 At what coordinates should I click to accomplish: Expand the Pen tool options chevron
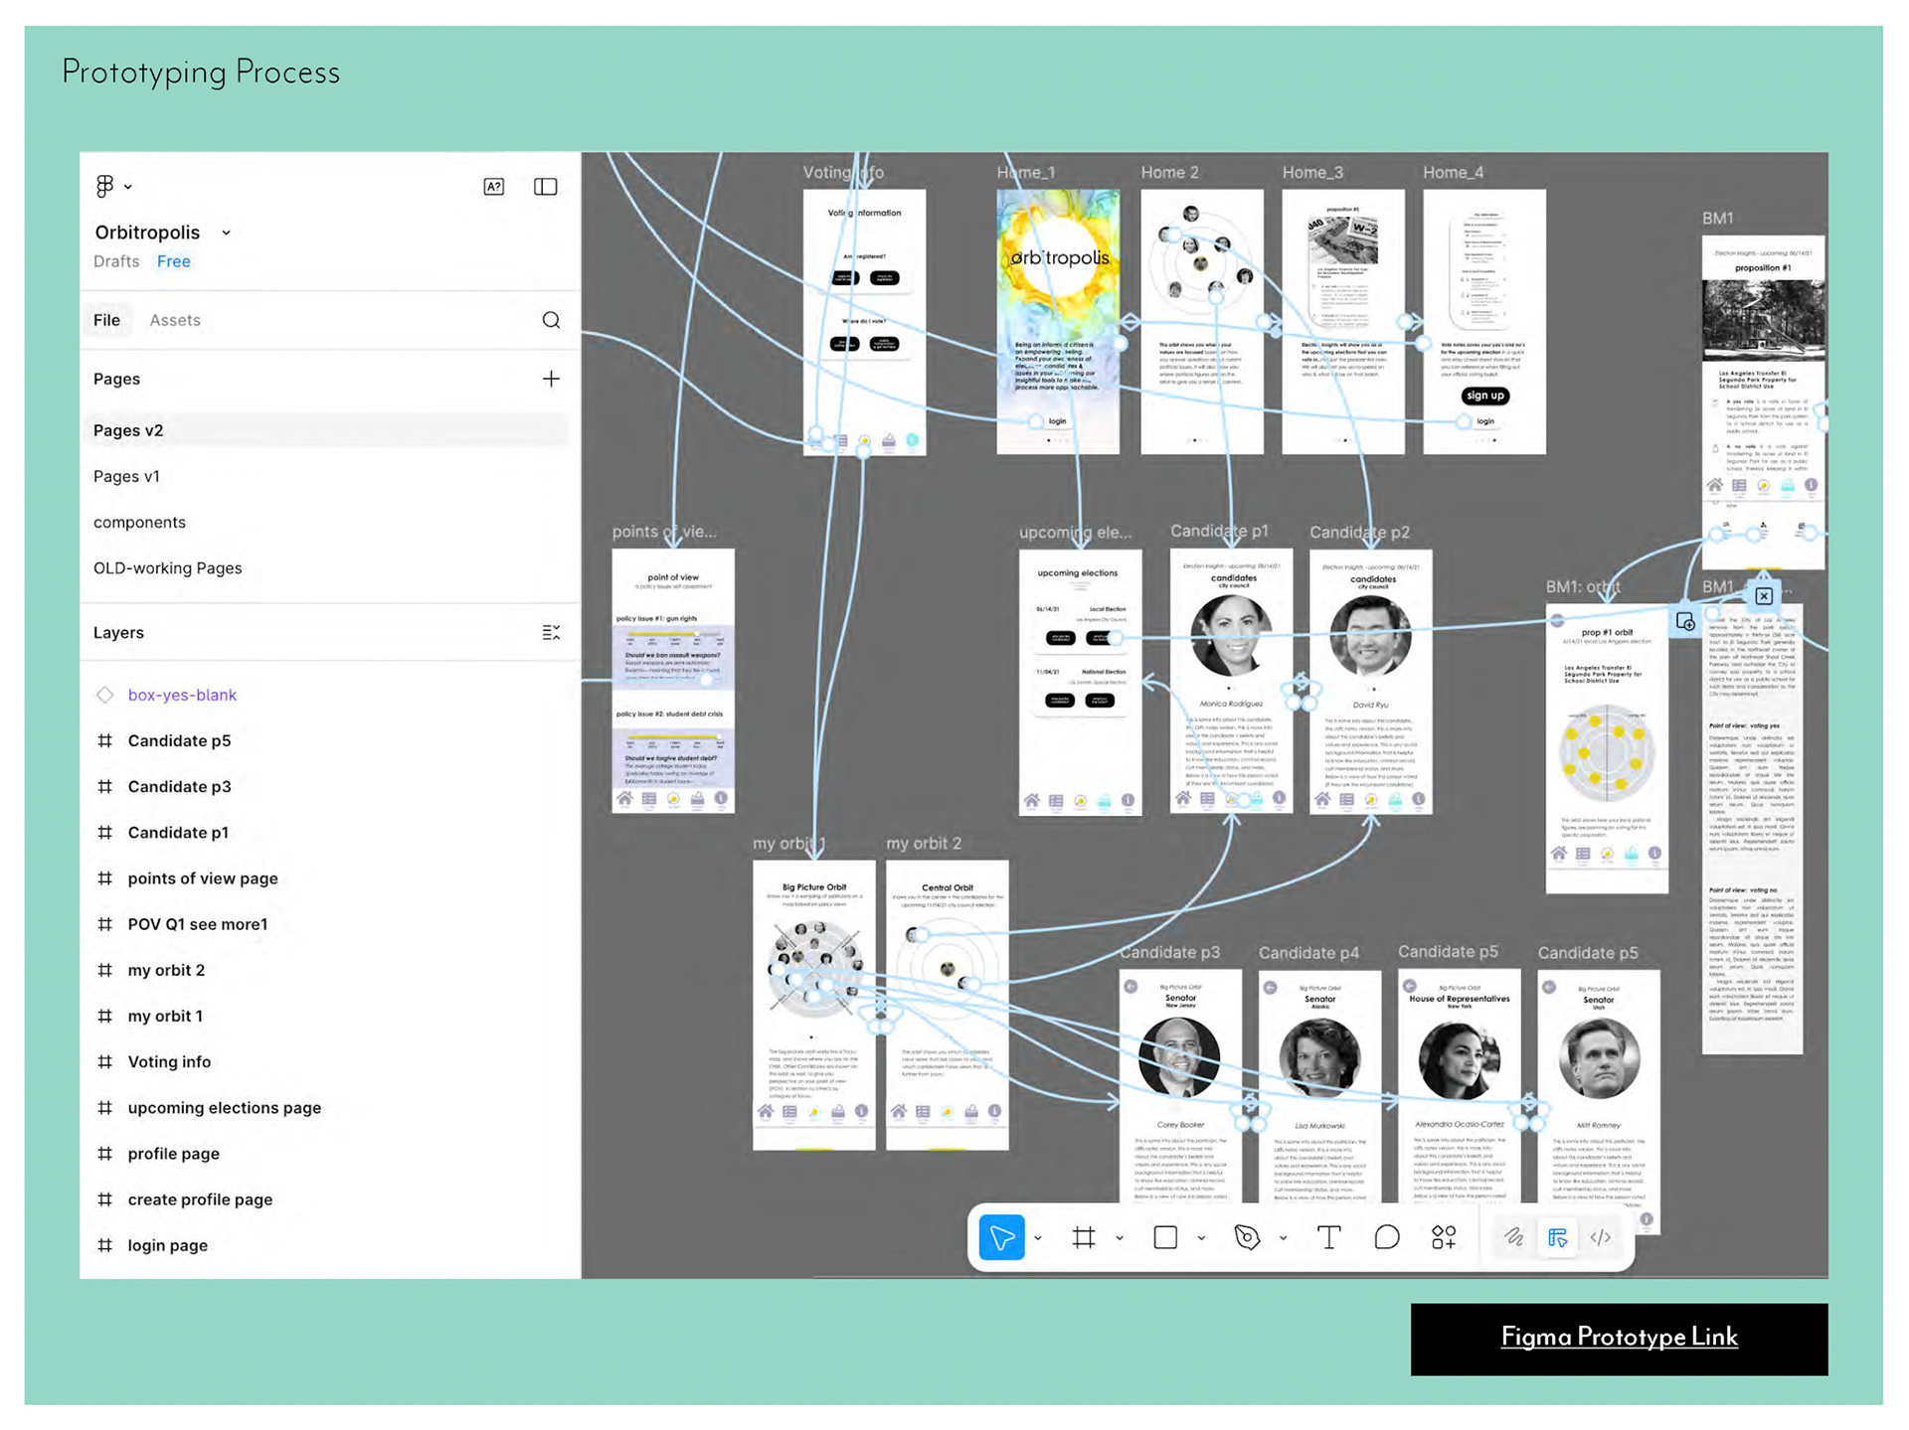(1284, 1238)
